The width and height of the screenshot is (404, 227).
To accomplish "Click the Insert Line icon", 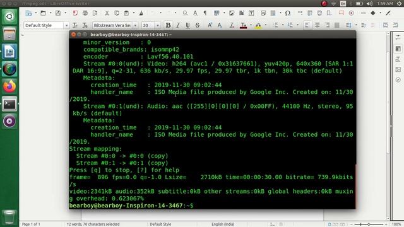I will [364, 13].
